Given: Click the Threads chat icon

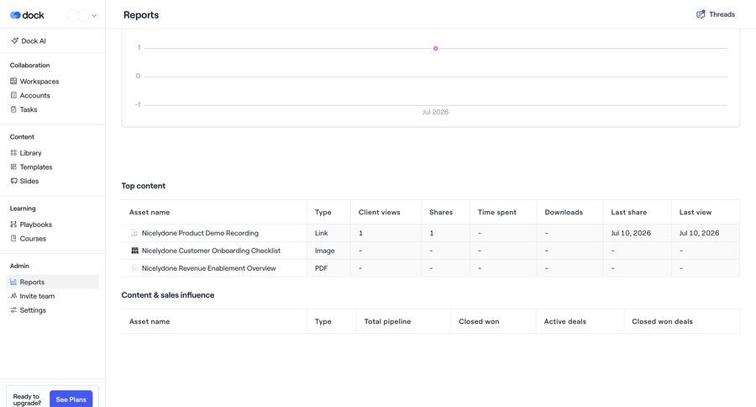Looking at the screenshot, I should point(701,14).
